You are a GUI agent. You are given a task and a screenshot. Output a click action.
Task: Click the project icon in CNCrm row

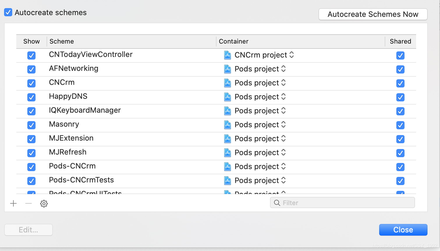(x=228, y=83)
